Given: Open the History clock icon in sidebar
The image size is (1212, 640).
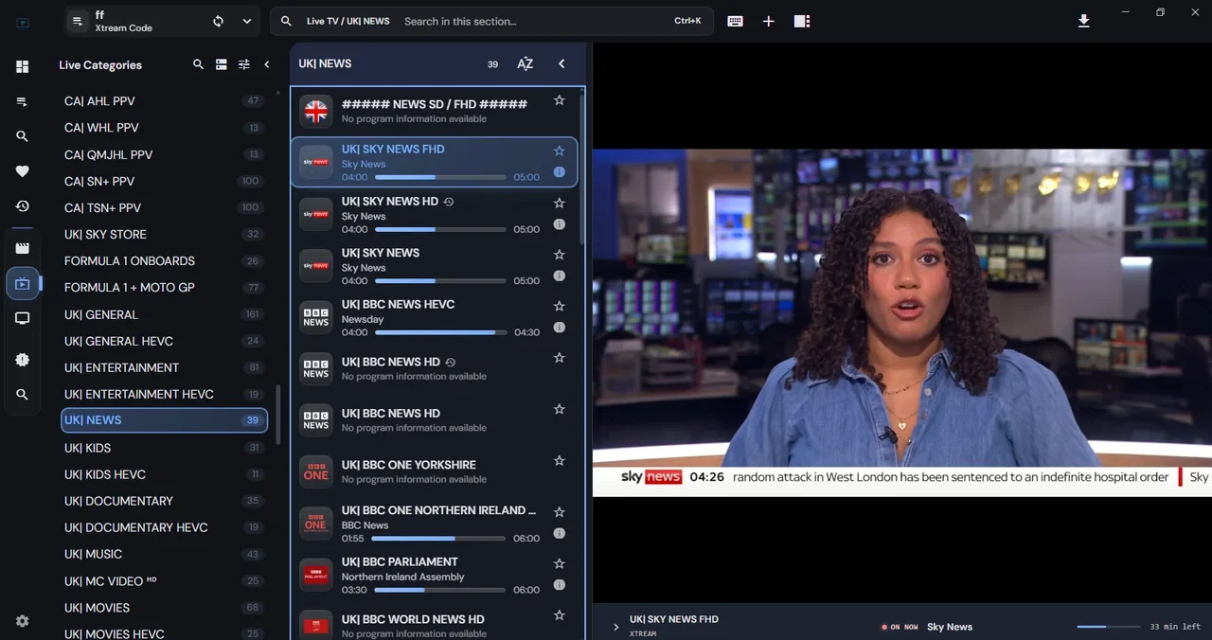Looking at the screenshot, I should click(x=22, y=206).
